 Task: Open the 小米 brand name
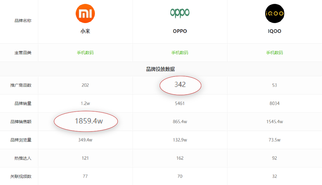(x=85, y=31)
